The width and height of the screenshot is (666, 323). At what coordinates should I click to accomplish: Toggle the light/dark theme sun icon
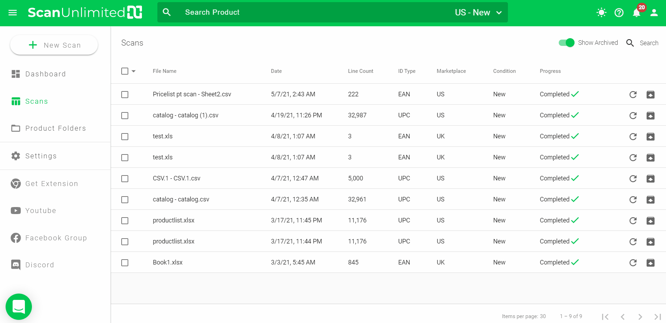pos(601,13)
